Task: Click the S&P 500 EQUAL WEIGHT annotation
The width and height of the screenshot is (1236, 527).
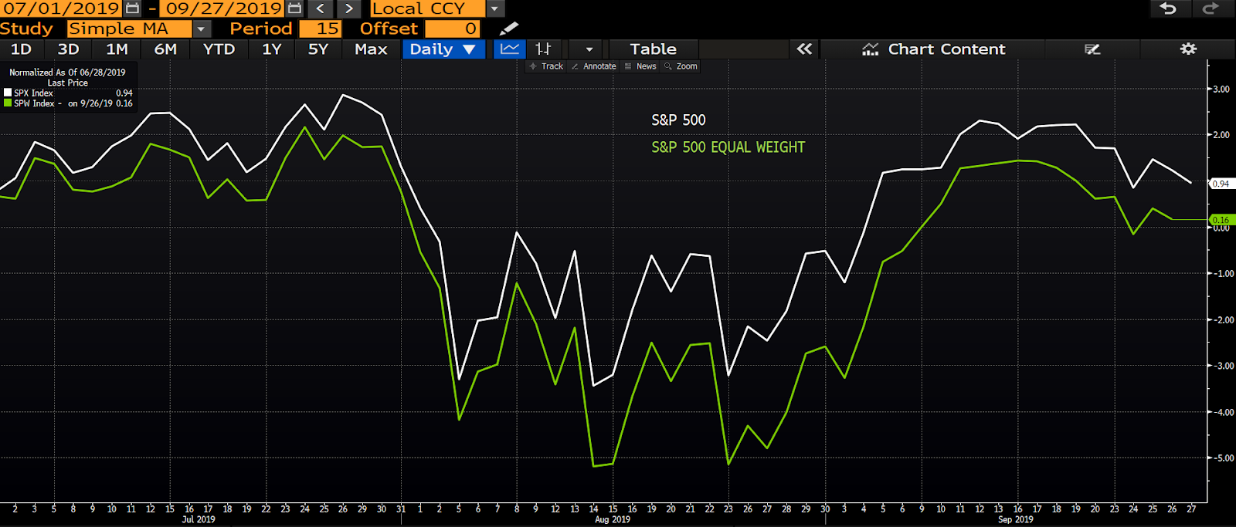Action: click(x=728, y=147)
